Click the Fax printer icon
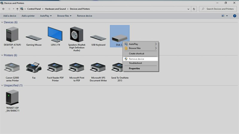 (34, 67)
